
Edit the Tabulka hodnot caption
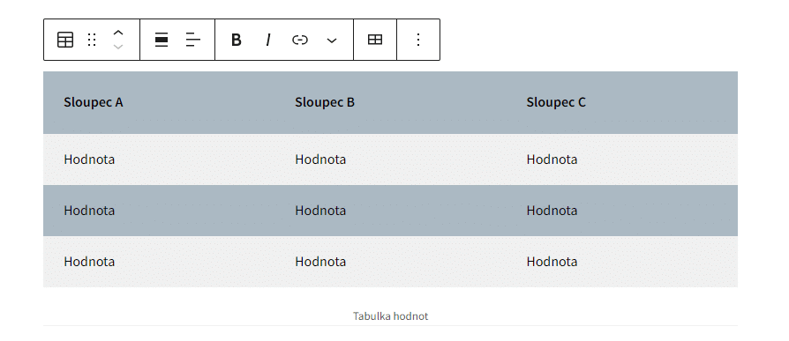point(390,316)
